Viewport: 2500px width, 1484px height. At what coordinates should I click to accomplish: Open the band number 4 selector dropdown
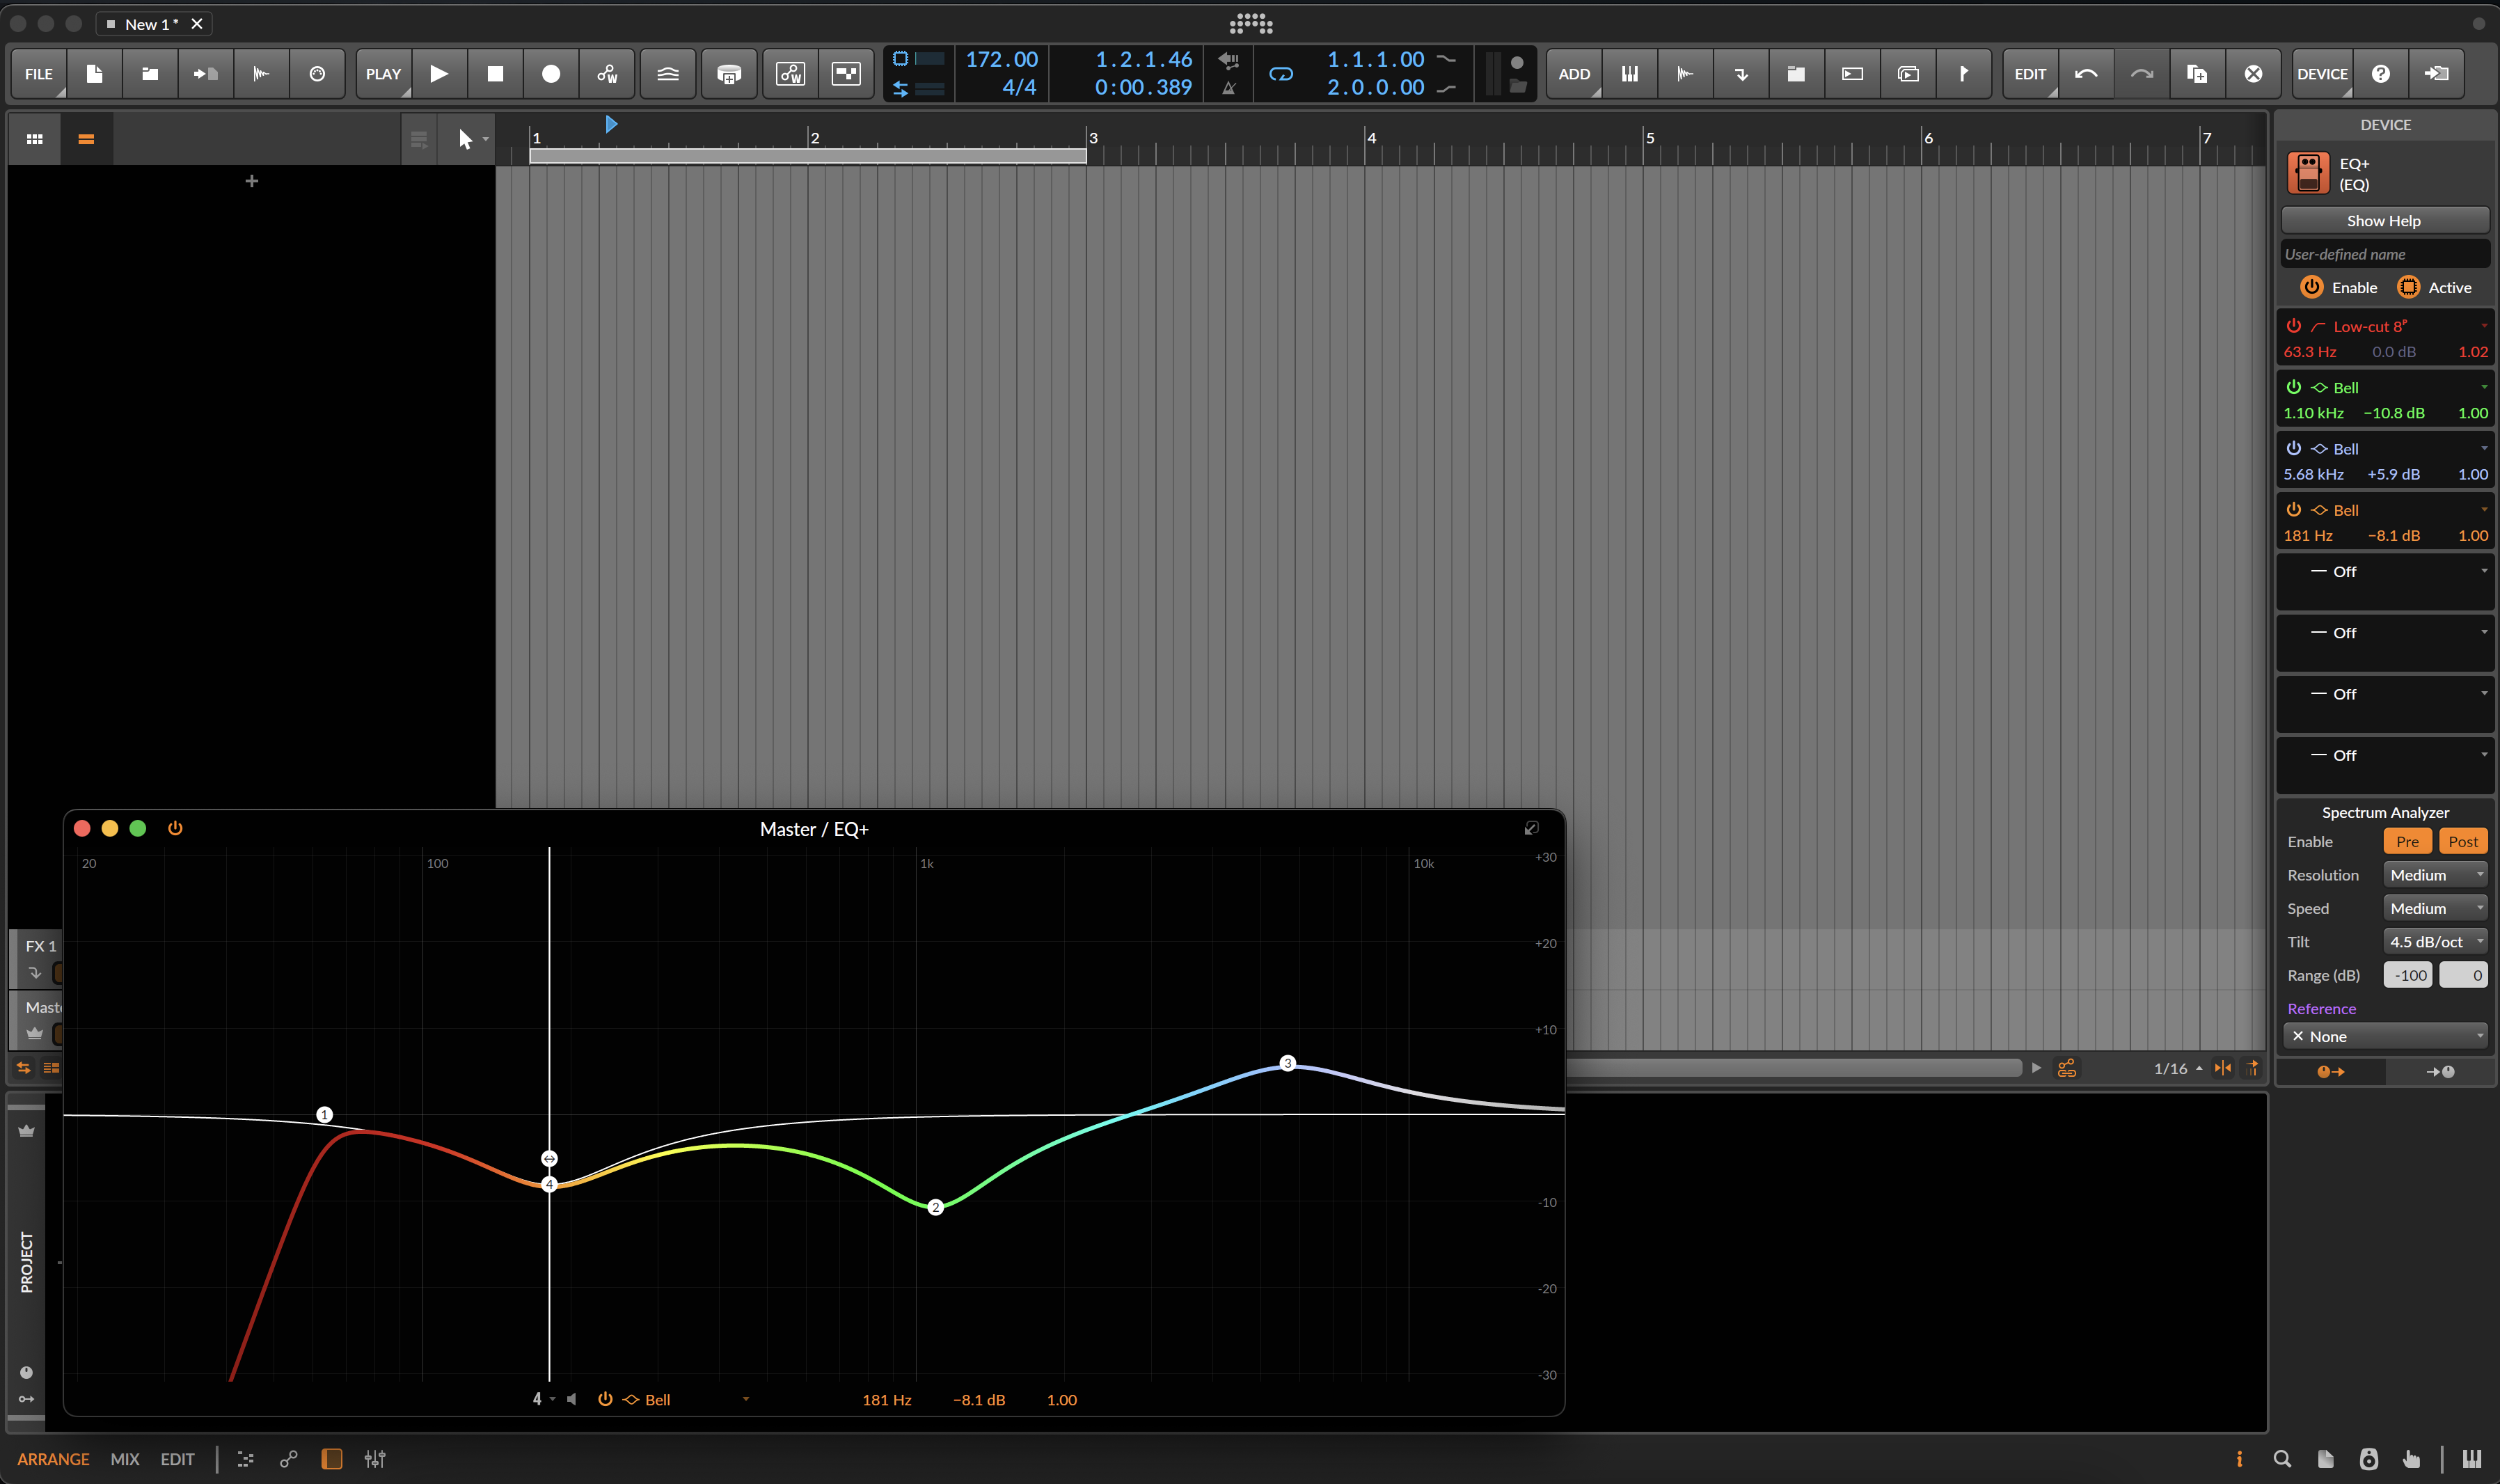coord(544,1400)
